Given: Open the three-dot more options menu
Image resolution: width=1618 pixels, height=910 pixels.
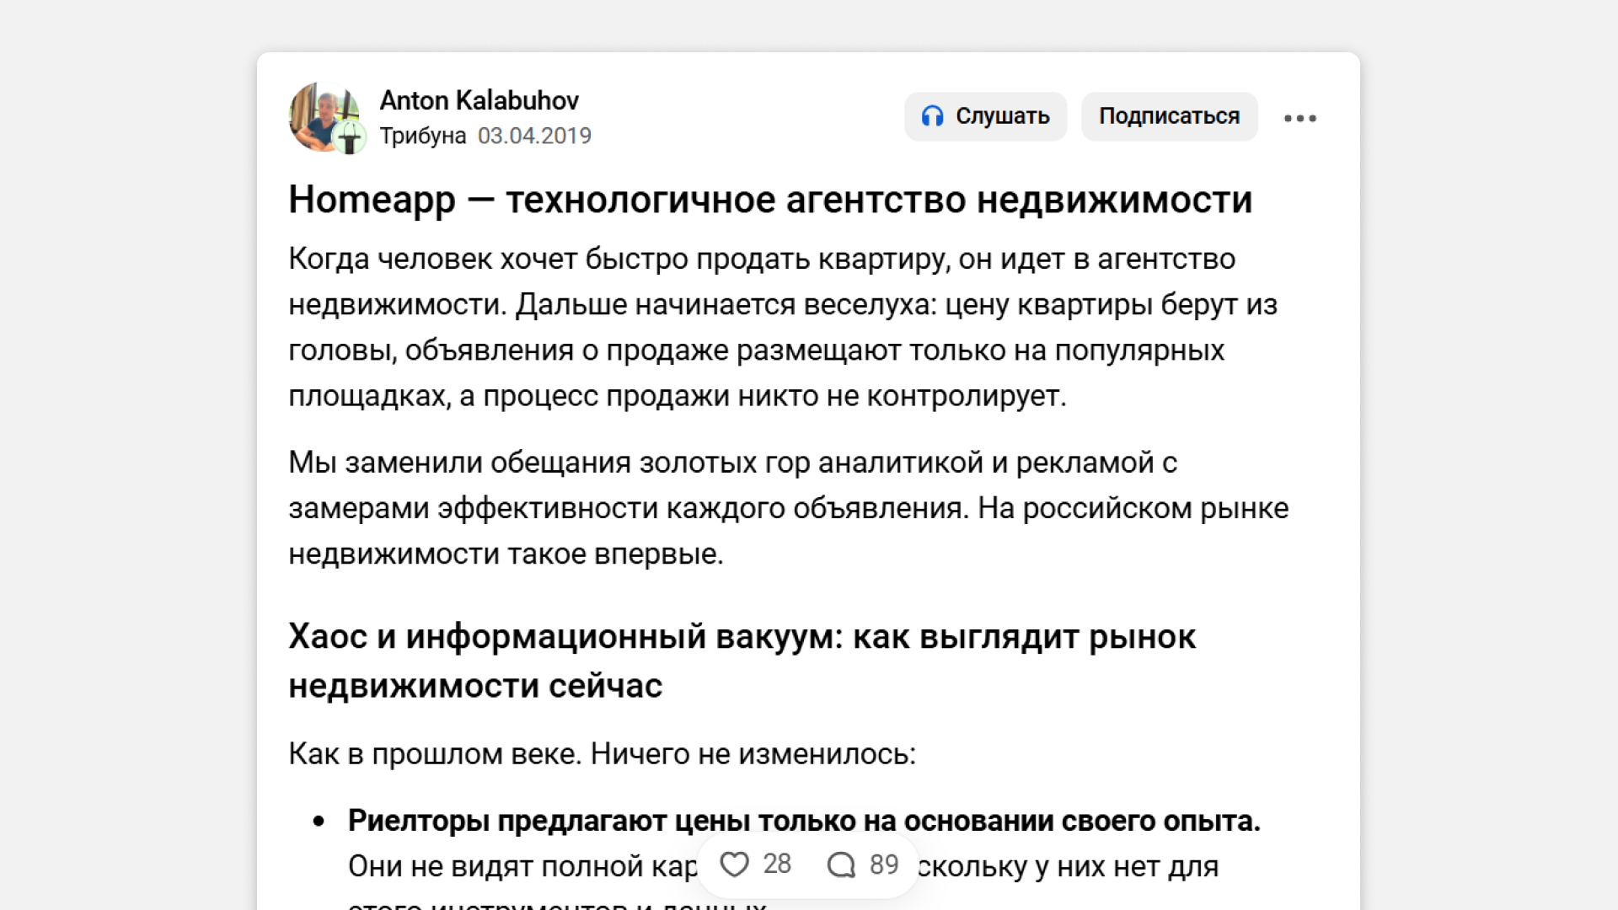Looking at the screenshot, I should 1299,118.
